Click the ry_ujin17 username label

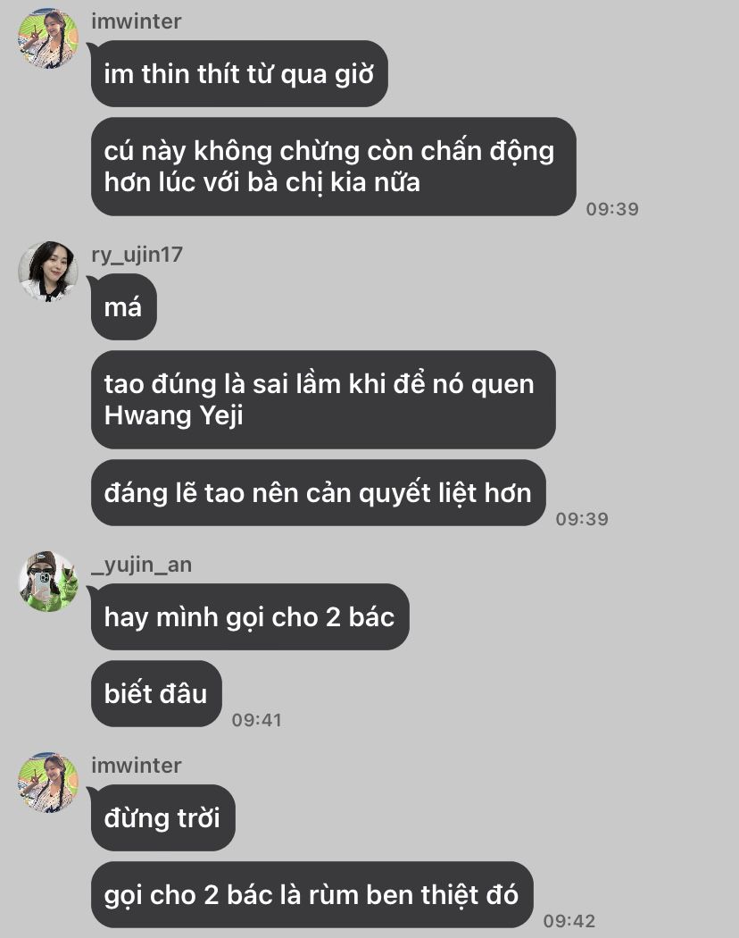[x=137, y=255]
